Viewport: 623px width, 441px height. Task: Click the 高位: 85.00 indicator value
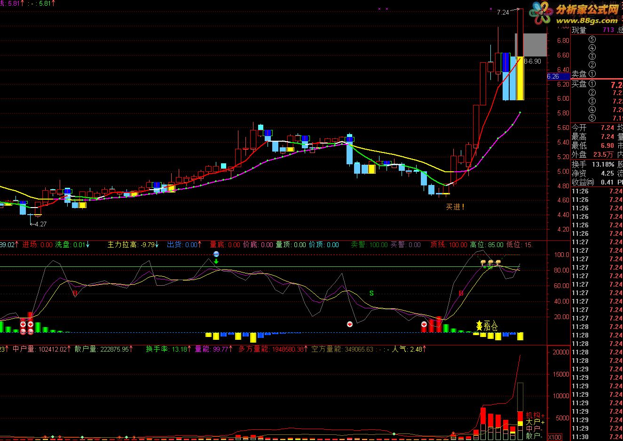pyautogui.click(x=487, y=245)
